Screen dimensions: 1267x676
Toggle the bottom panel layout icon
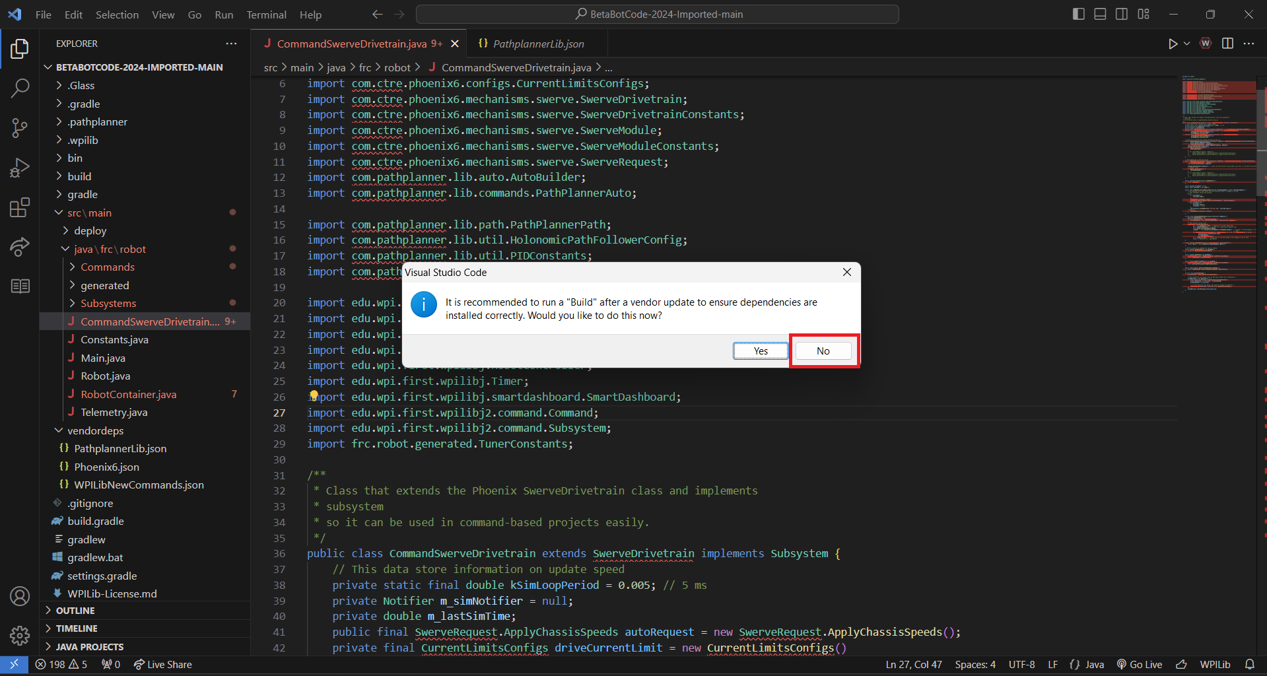(1100, 14)
